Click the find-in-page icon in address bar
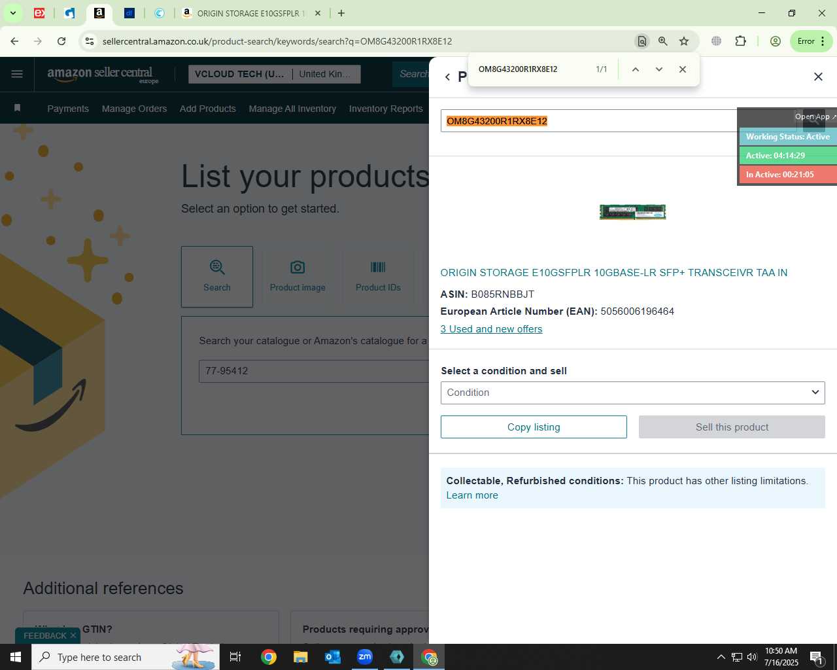This screenshot has height=670, width=837. pos(642,41)
